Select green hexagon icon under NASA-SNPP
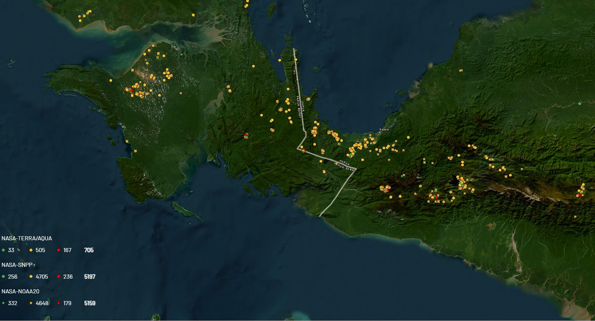This screenshot has height=321, width=595. pyautogui.click(x=3, y=277)
